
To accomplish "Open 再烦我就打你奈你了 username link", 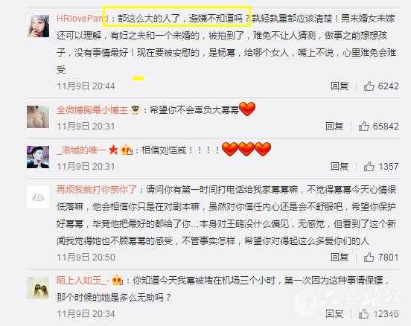I will 97,190.
